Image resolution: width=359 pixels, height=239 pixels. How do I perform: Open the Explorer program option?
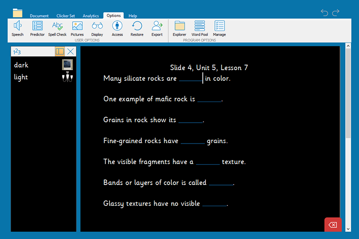tap(179, 28)
